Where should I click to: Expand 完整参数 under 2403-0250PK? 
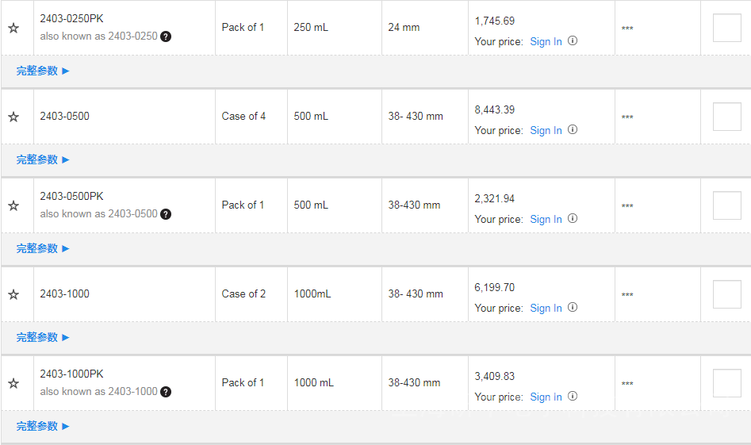point(43,71)
